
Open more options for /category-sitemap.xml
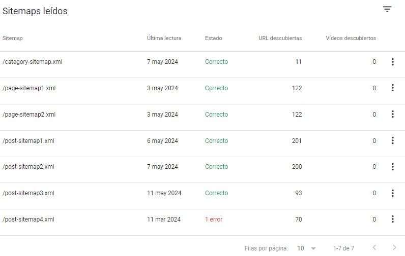(393, 62)
